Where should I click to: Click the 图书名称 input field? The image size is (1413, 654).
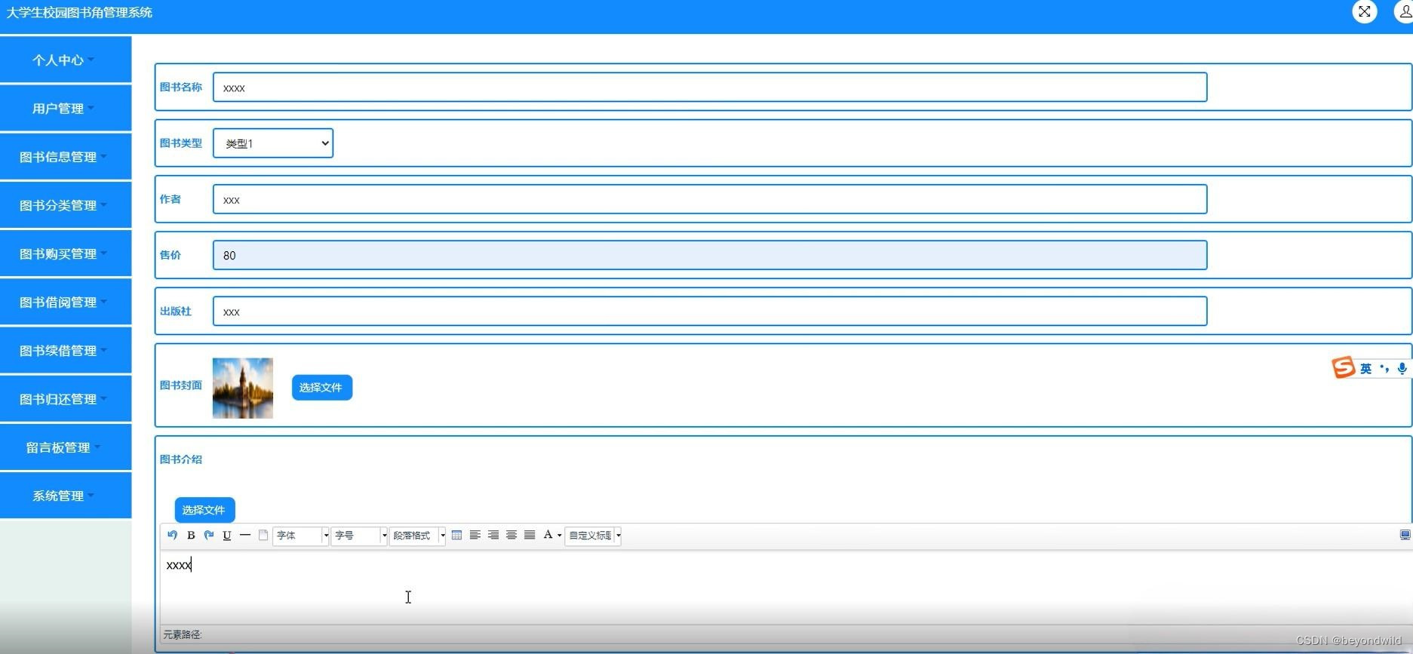(710, 88)
